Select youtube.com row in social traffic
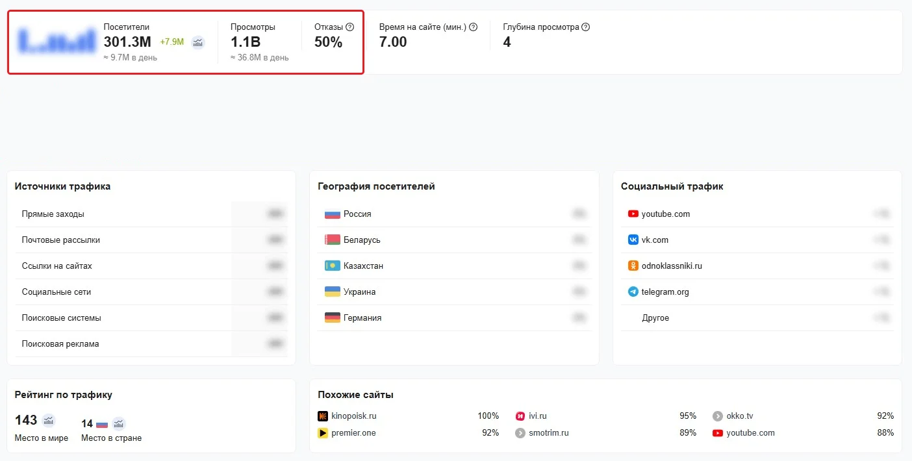This screenshot has height=461, width=912. pyautogui.click(x=757, y=214)
